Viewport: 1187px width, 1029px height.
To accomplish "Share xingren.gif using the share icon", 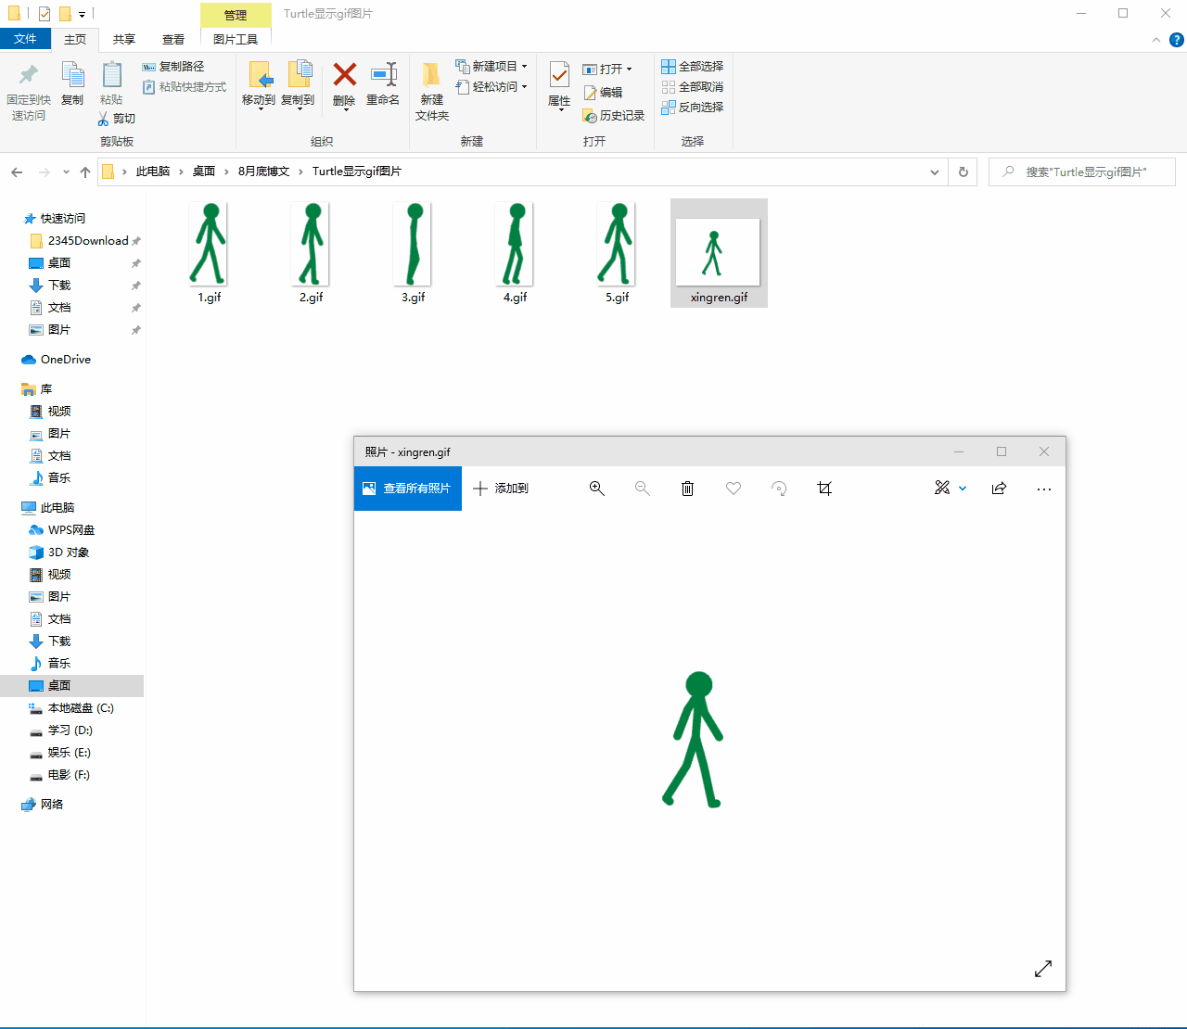I will 999,489.
